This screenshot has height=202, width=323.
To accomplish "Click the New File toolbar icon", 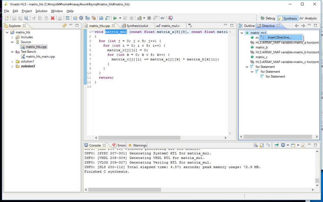I will (x=7, y=18).
